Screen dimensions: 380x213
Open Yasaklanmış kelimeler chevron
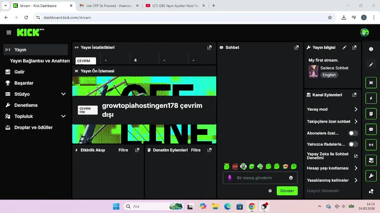[356, 180]
